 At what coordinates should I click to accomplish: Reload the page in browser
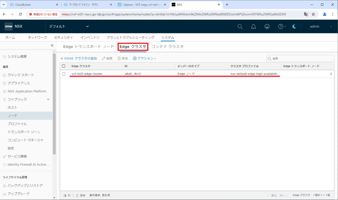(20, 14)
